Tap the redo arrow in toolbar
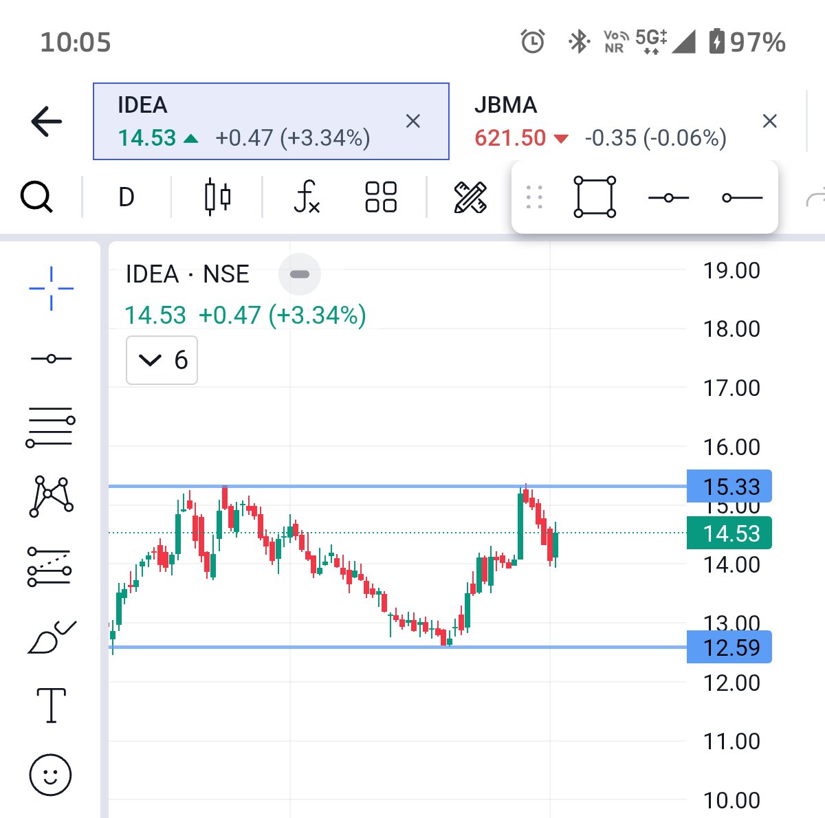This screenshot has height=818, width=825. 816,198
